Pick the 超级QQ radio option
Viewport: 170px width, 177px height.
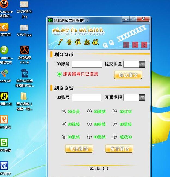point(114,137)
